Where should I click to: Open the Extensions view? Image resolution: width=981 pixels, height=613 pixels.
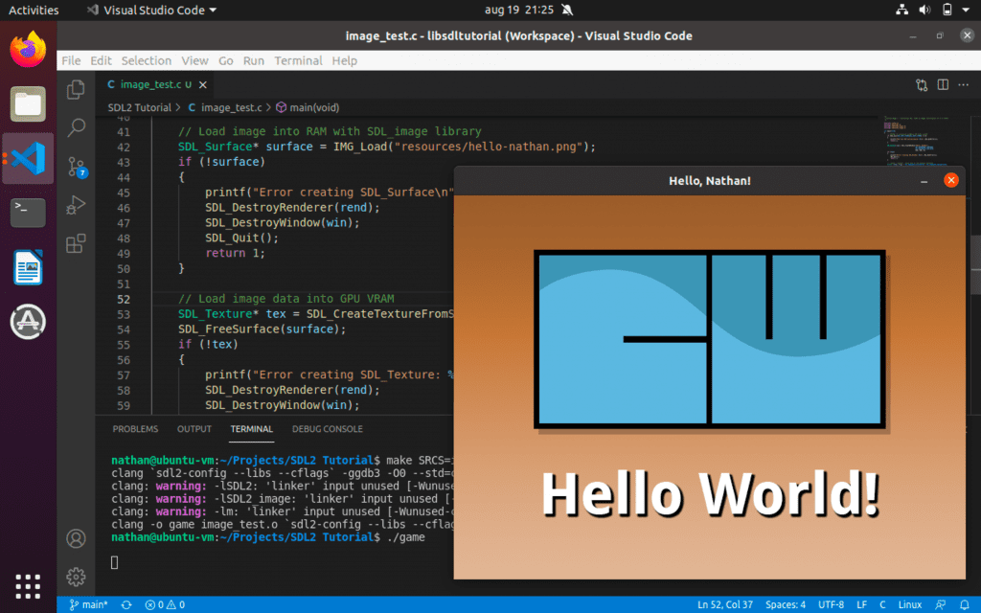76,244
